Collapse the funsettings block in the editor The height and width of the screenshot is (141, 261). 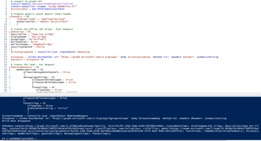pos(9,87)
